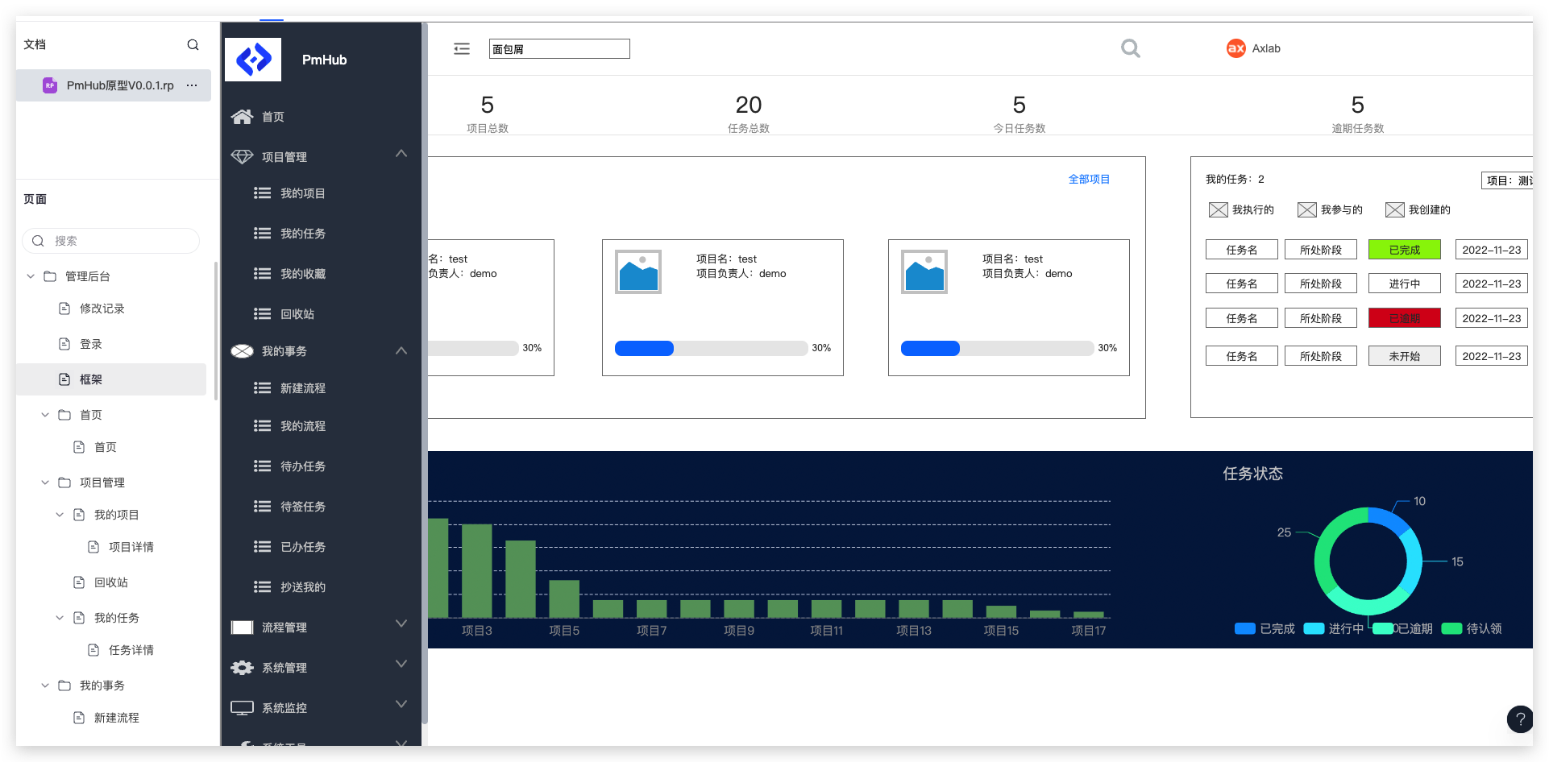The image size is (1549, 762).
Task: Open the more options for PmHub原型V0.0.1.rp
Action: [192, 85]
